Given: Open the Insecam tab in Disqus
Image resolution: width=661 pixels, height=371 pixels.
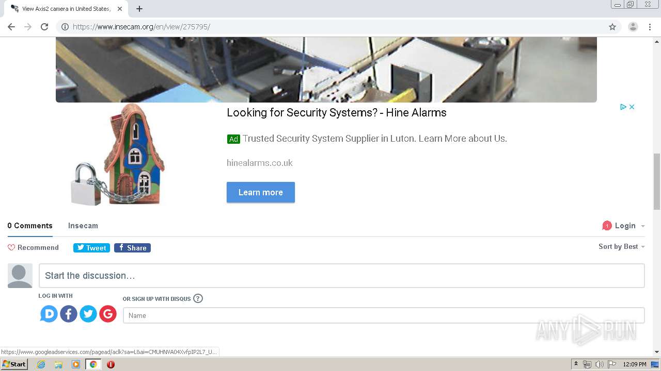Looking at the screenshot, I should click(x=83, y=226).
